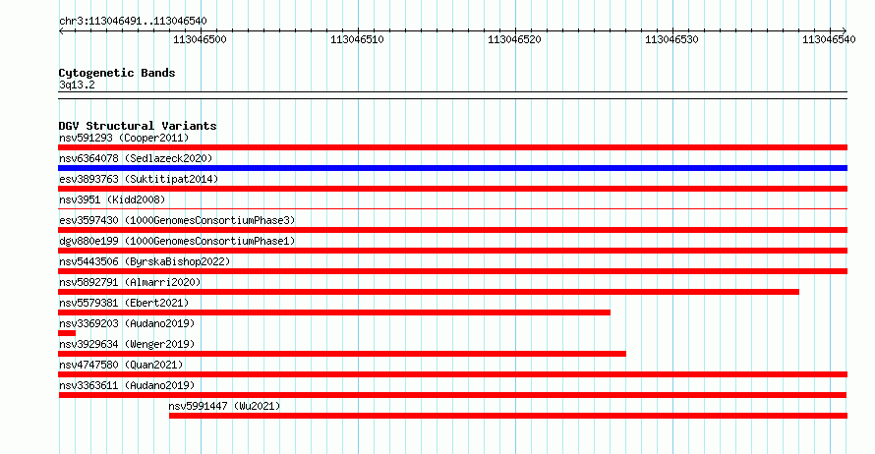Viewport: 875px width, 454px height.
Task: Select the red bar under nsv5443506
Action: coord(452,271)
